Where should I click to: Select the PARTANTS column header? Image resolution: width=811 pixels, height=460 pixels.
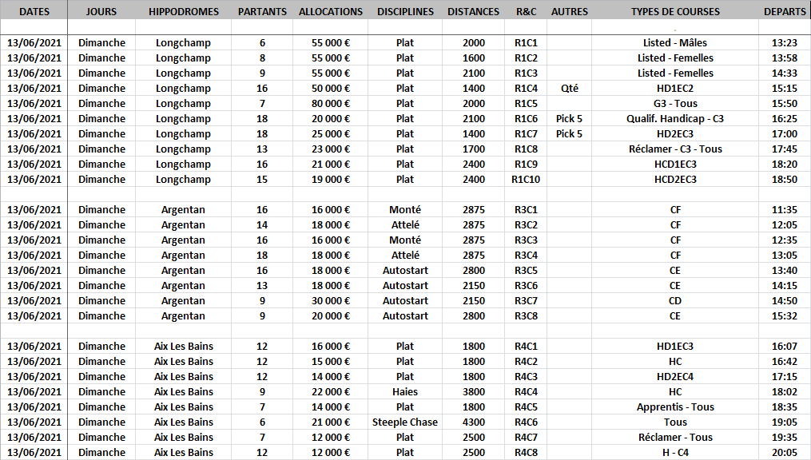(262, 11)
